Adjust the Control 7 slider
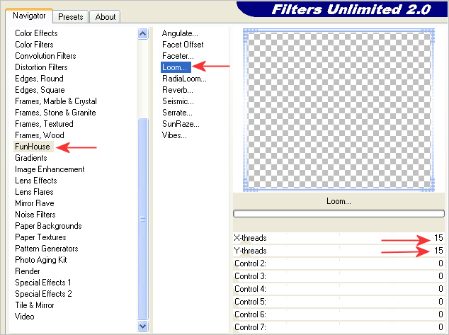 339,327
